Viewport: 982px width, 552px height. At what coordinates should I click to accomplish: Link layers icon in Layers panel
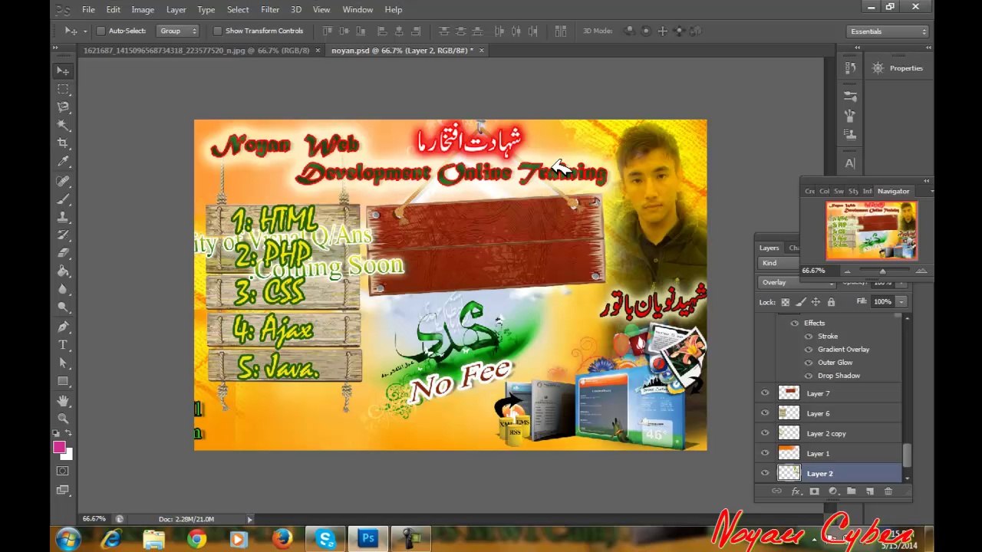[x=776, y=491]
